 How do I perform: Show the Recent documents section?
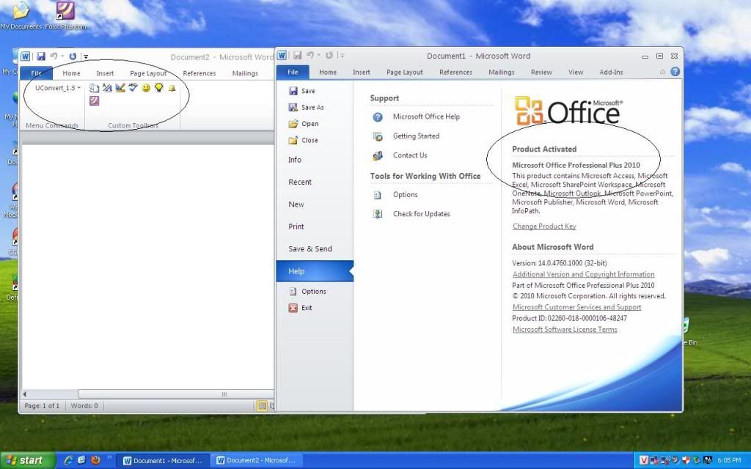(300, 182)
